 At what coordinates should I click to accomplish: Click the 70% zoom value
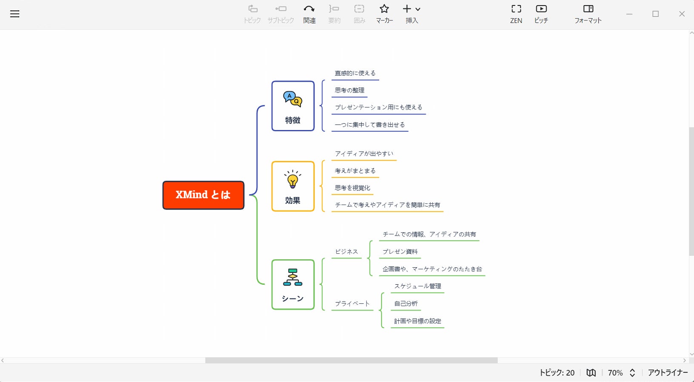coord(615,373)
